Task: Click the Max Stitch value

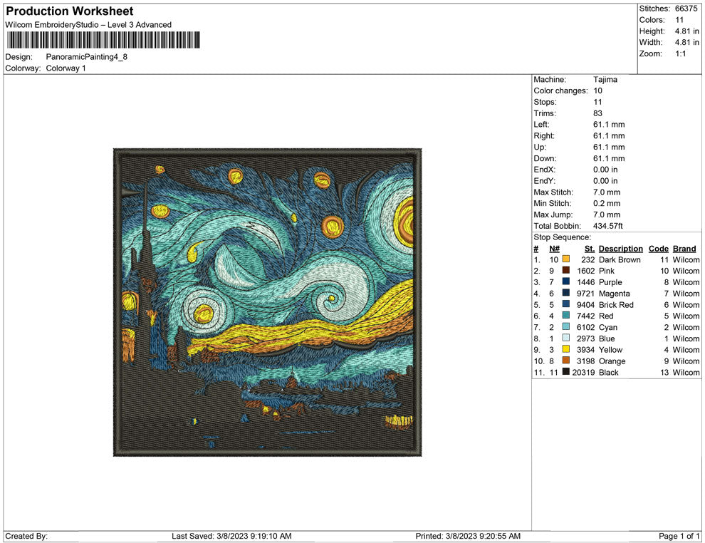Action: tap(607, 192)
